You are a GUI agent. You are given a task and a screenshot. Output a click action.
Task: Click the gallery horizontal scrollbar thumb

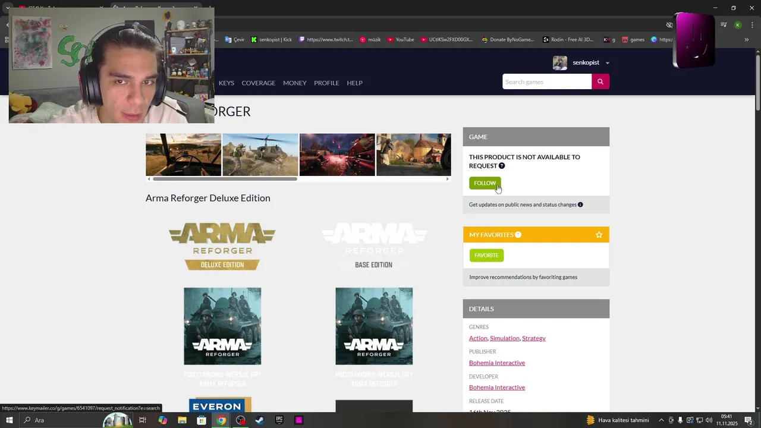[x=225, y=179]
